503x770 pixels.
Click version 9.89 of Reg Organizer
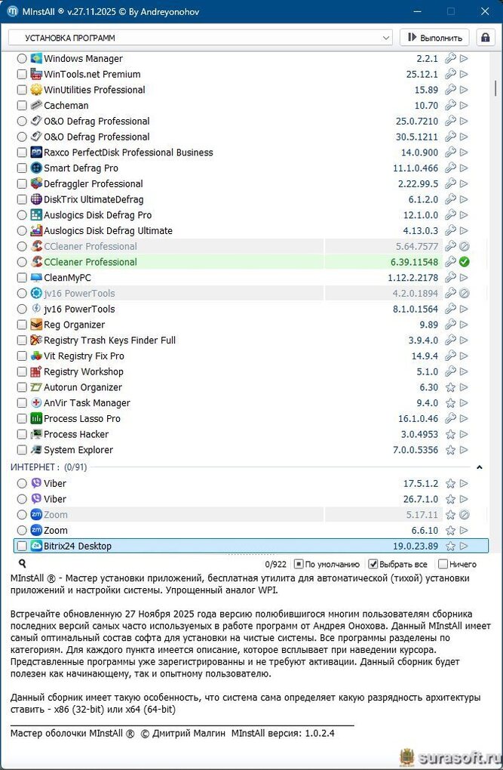(429, 325)
